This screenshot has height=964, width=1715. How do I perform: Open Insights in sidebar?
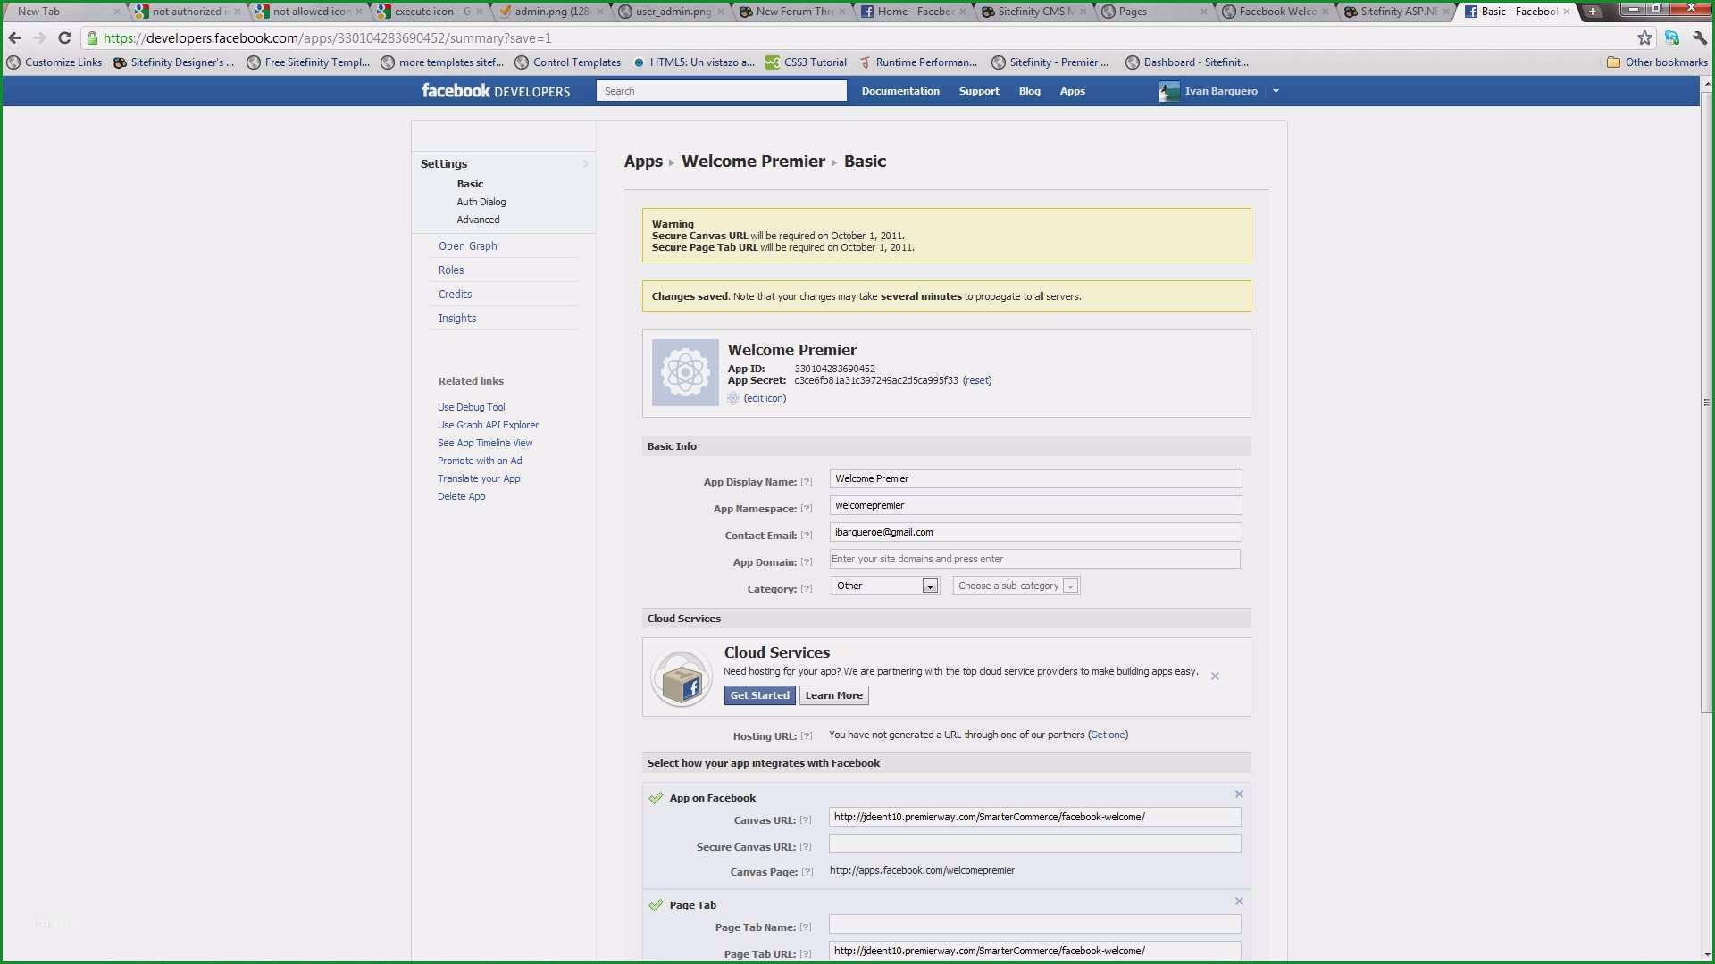click(x=456, y=319)
